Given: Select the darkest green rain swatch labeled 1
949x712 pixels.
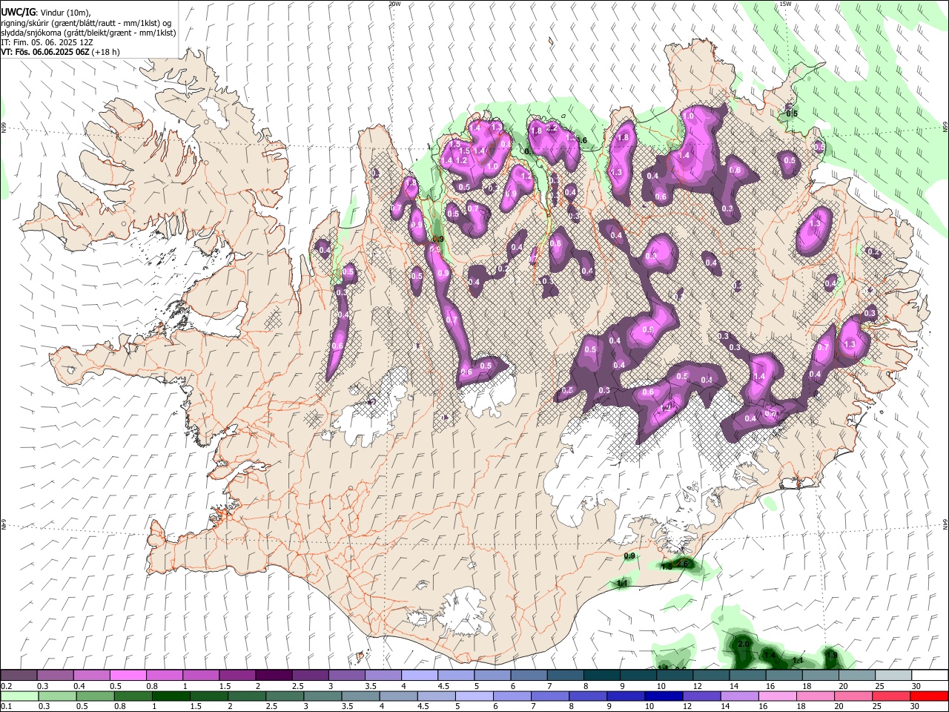Looking at the screenshot, I should 171,696.
